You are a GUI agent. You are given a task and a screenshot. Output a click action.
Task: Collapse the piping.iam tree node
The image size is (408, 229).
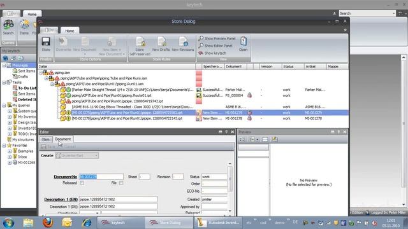[x=41, y=73]
